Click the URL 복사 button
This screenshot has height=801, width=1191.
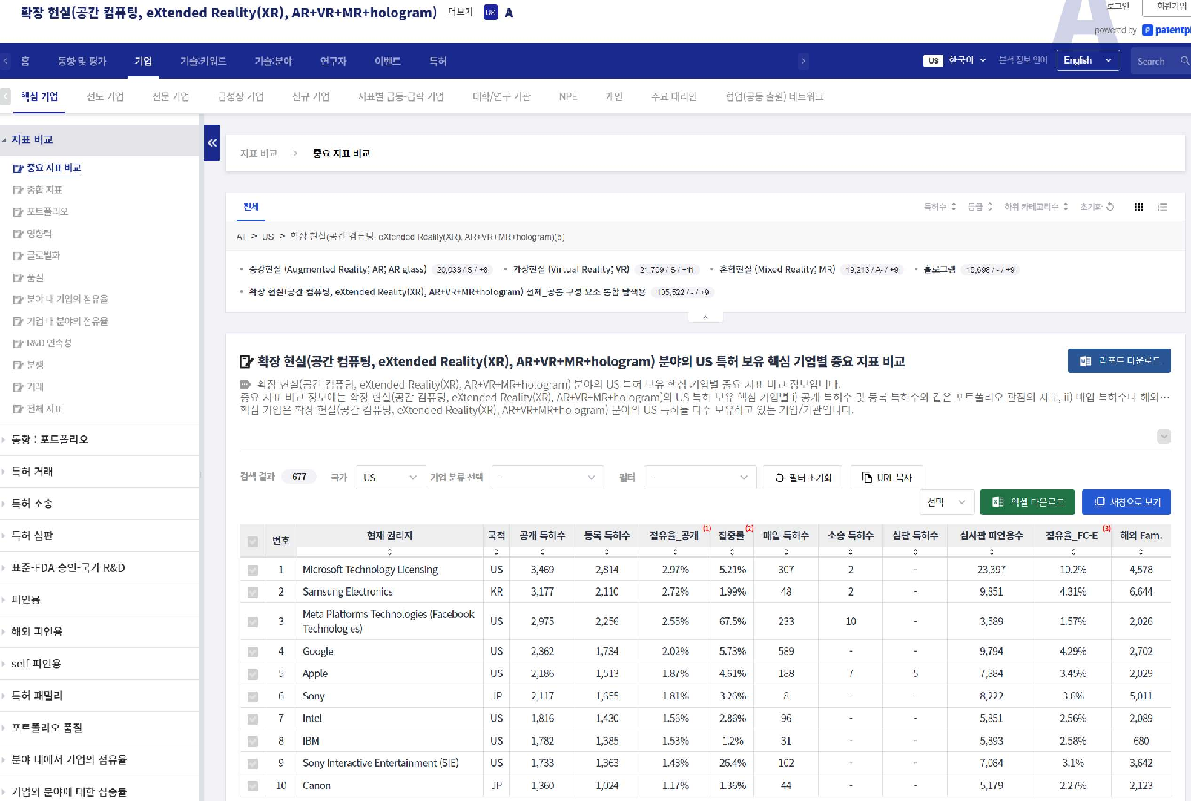(x=887, y=478)
